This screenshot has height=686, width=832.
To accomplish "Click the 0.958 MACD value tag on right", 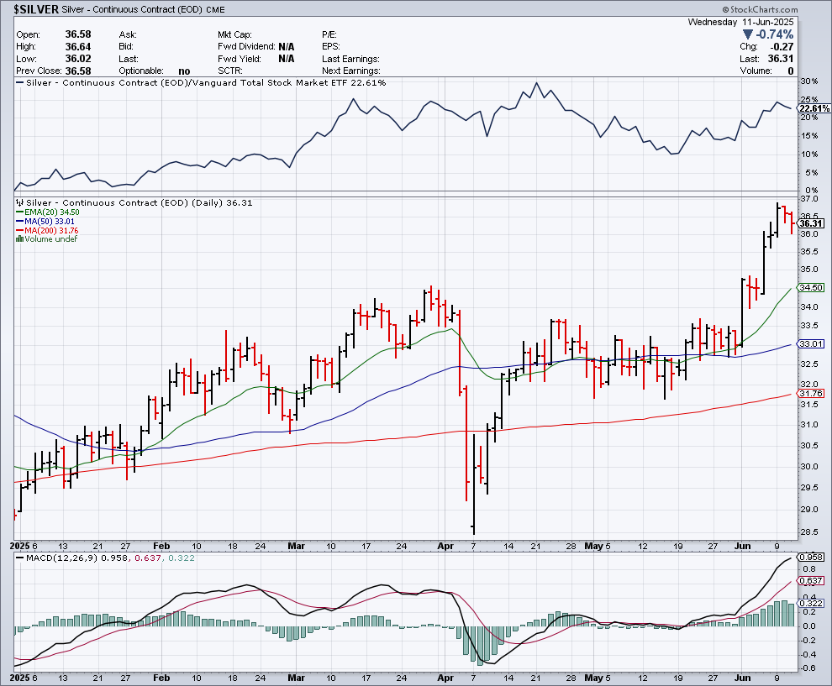I will coord(810,558).
